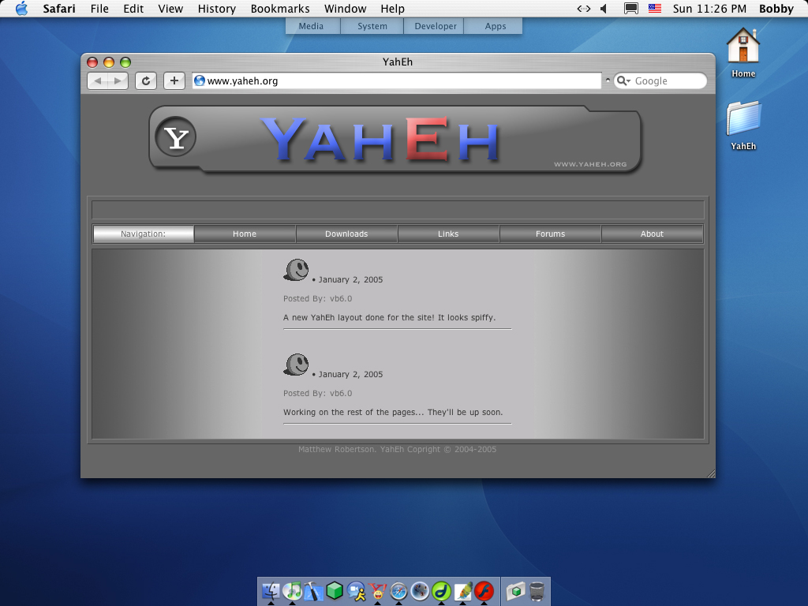Open iChat AIM icon in Dock

(x=356, y=590)
